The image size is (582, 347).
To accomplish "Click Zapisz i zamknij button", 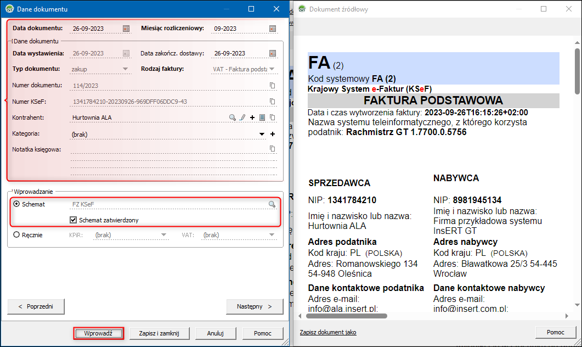I will [159, 333].
